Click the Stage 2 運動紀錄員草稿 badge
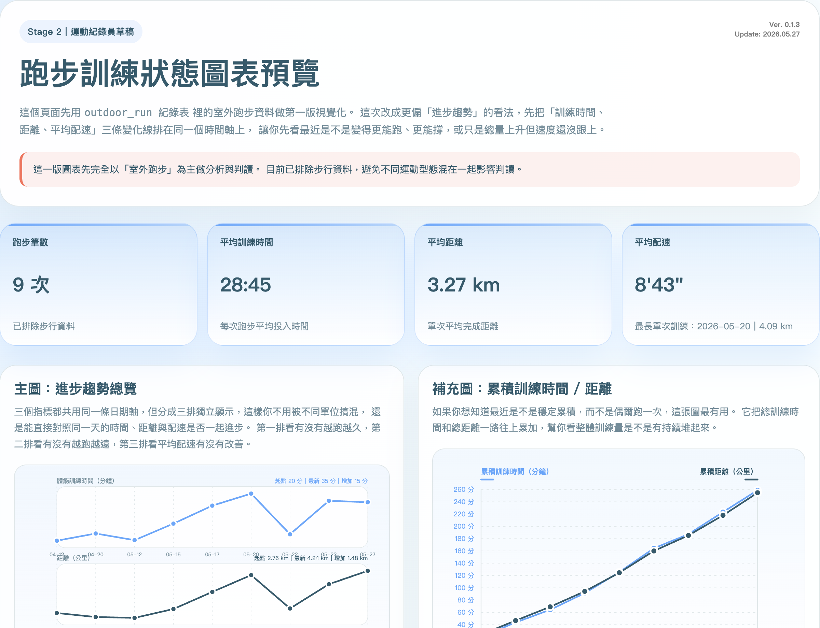This screenshot has height=628, width=820. pyautogui.click(x=81, y=32)
